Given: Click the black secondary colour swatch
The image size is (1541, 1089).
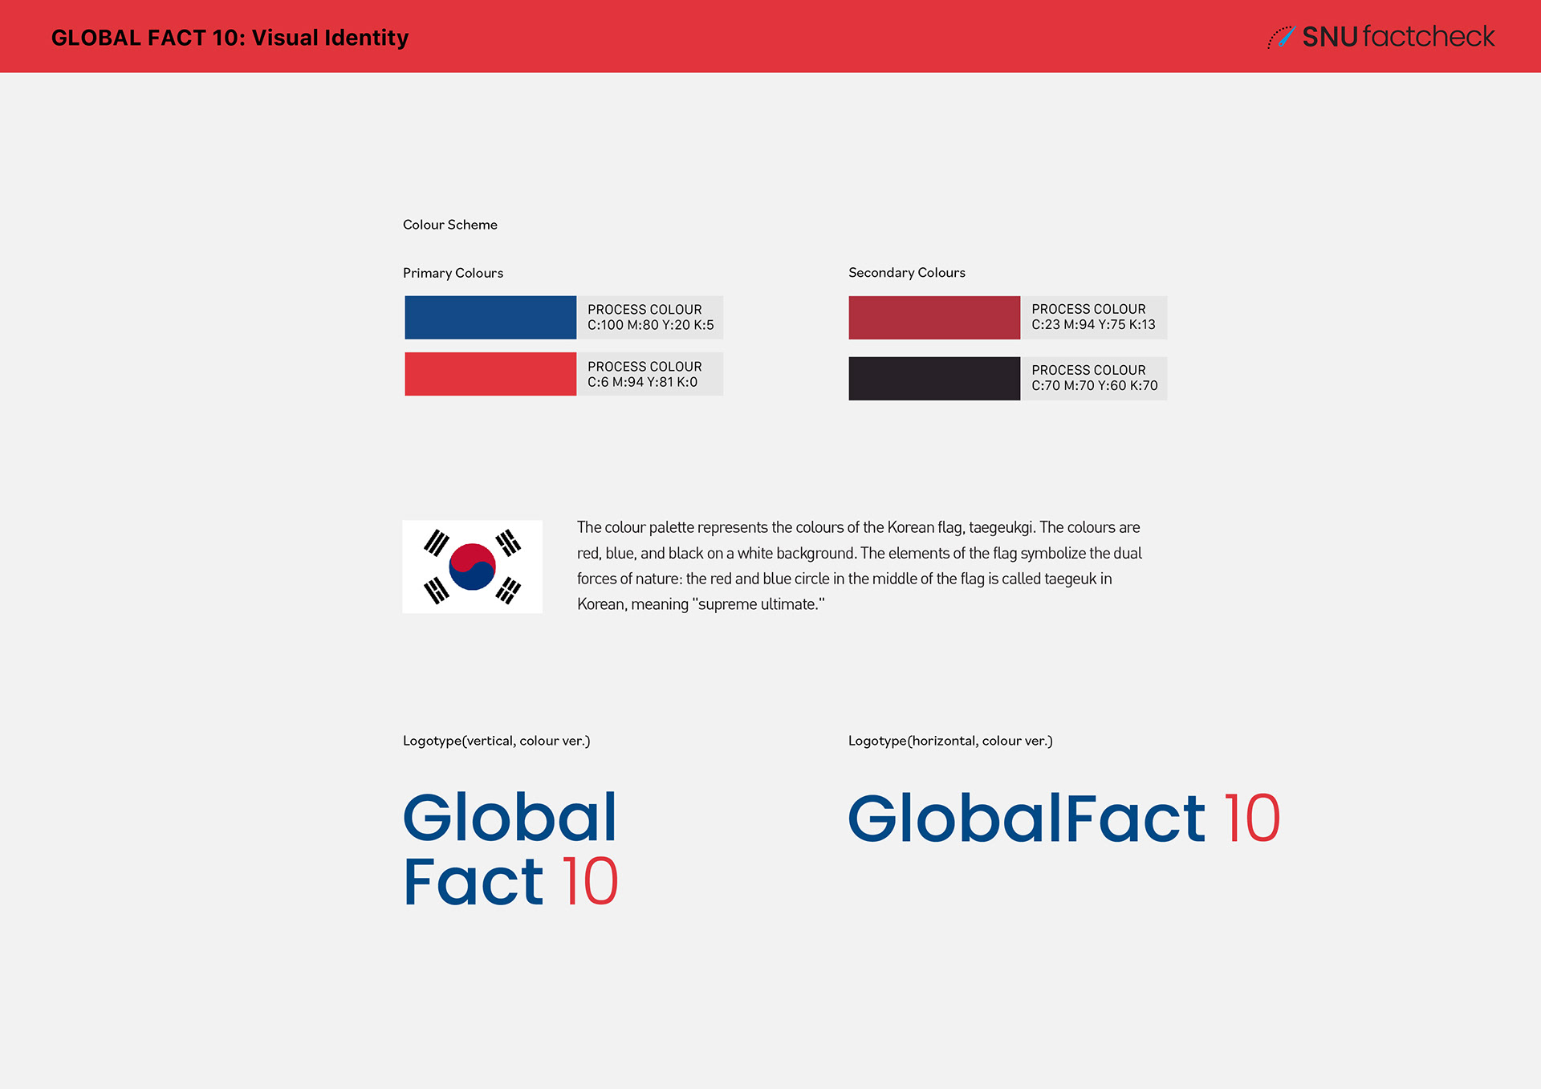Looking at the screenshot, I should [x=934, y=378].
